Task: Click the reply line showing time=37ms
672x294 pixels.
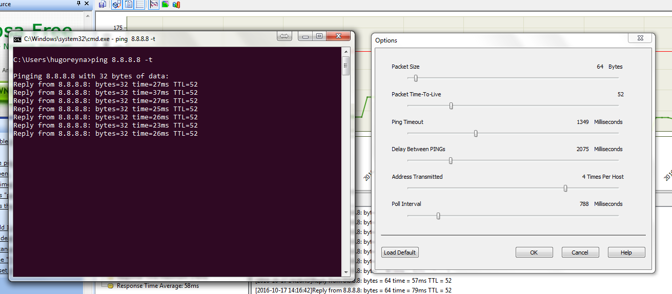Action: [106, 93]
